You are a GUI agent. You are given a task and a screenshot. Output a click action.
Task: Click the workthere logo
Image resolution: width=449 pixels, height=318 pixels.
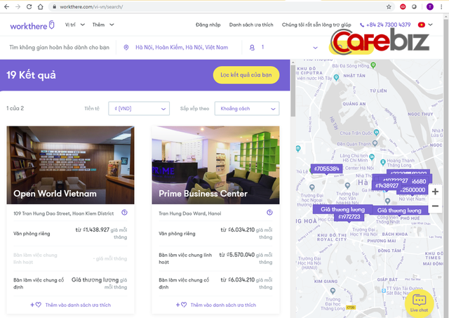[32, 25]
